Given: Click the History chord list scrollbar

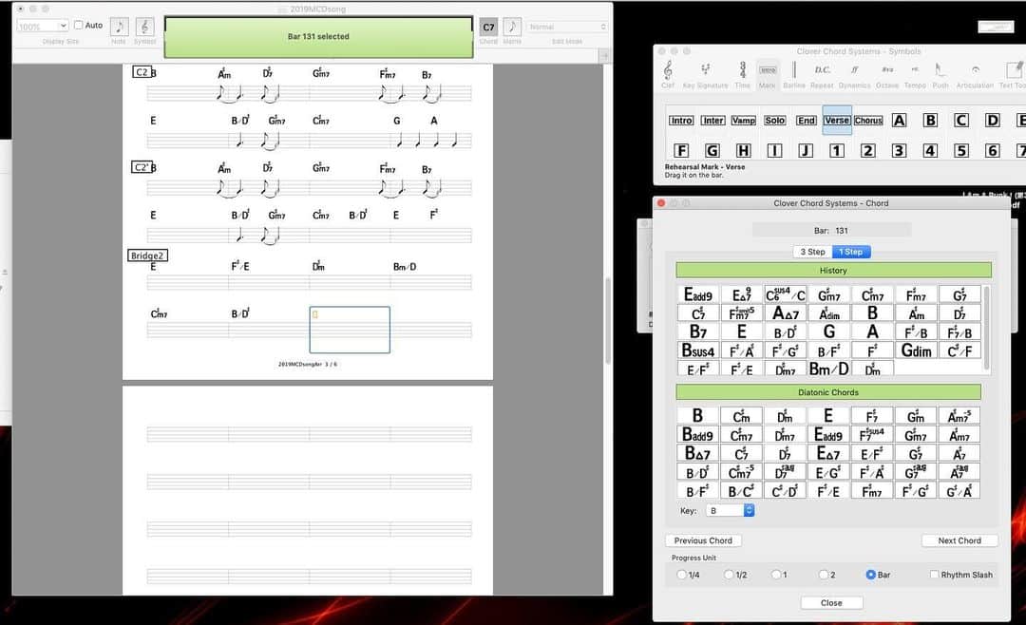Looking at the screenshot, I should tap(986, 328).
